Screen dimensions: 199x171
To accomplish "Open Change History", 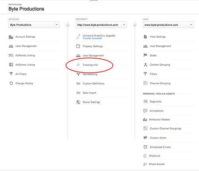I will pos(24,83).
